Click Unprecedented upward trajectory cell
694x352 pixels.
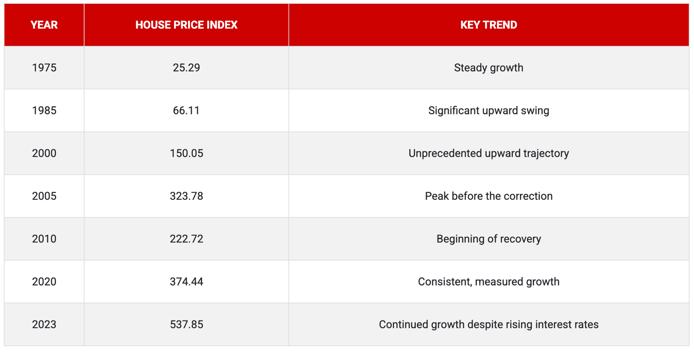(489, 153)
